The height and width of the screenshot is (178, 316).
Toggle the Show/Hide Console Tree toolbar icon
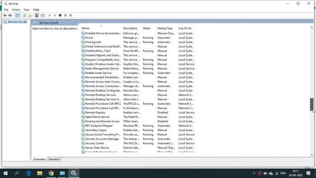pos(18,15)
